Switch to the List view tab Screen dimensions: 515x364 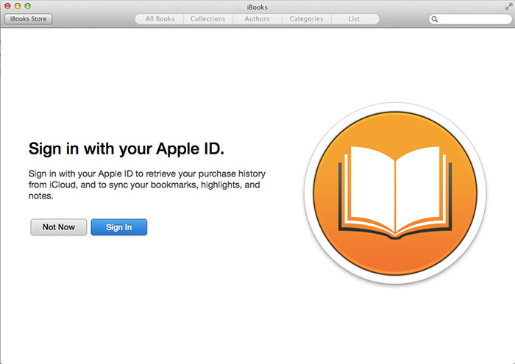pyautogui.click(x=355, y=19)
